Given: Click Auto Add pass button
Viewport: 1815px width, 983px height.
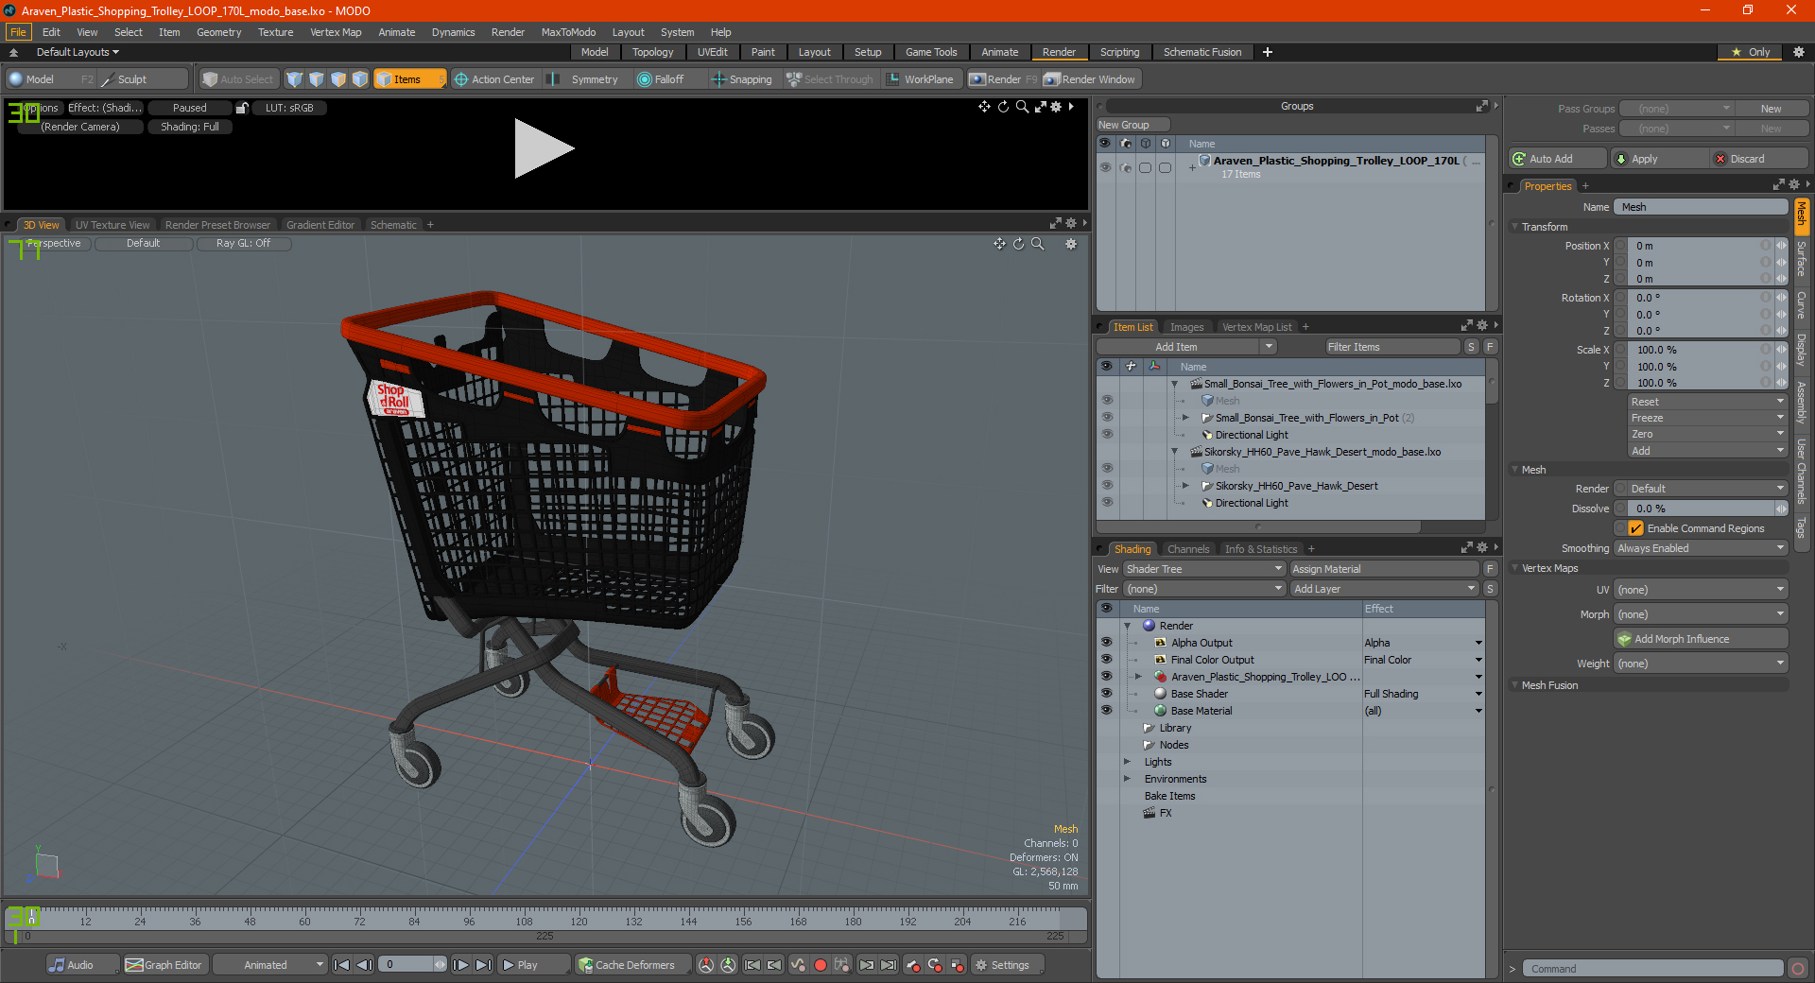Looking at the screenshot, I should coord(1558,159).
